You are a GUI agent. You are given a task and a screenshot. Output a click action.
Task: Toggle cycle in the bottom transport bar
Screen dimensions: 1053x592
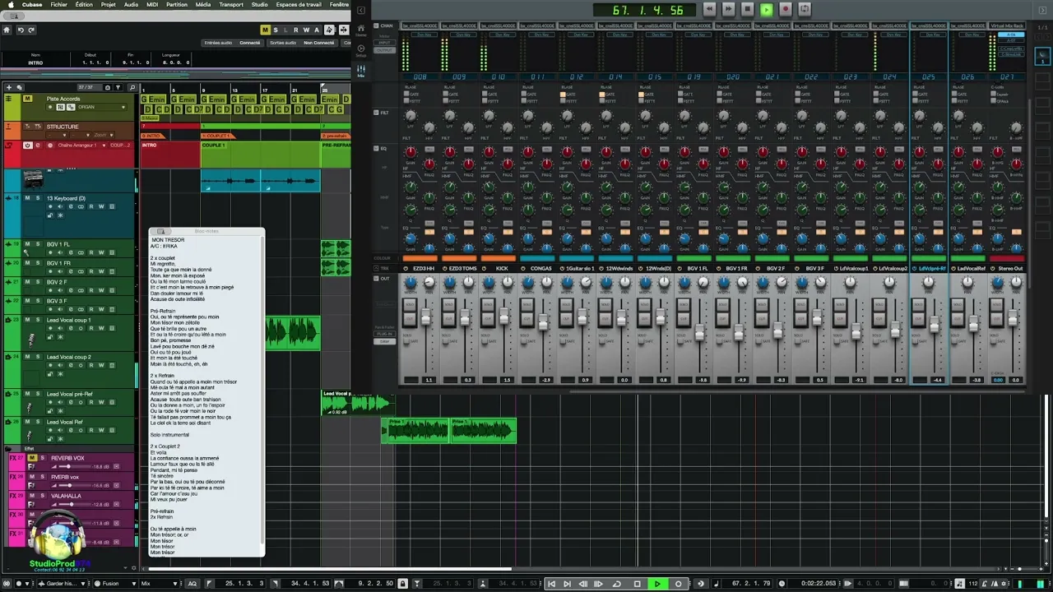click(616, 584)
